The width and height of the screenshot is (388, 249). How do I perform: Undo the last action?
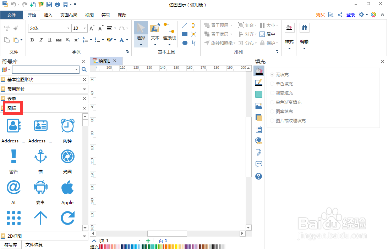click(13, 4)
